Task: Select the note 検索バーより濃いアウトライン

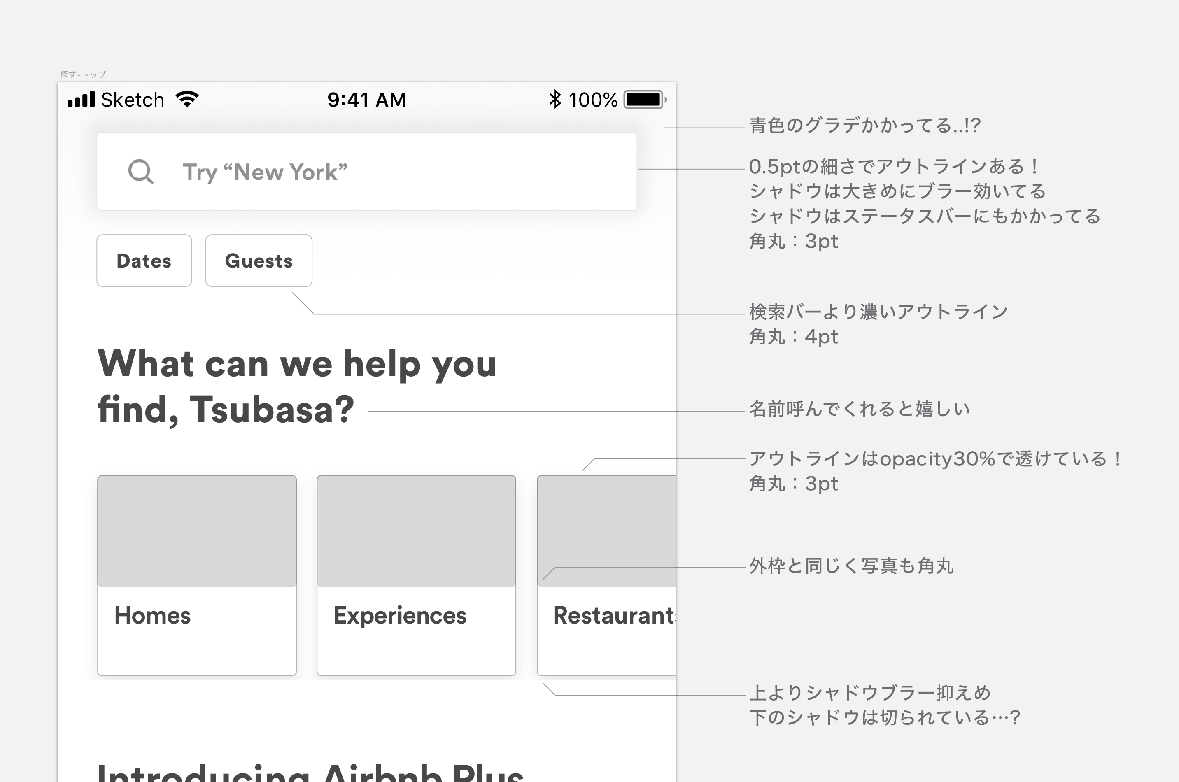Action: point(878,312)
